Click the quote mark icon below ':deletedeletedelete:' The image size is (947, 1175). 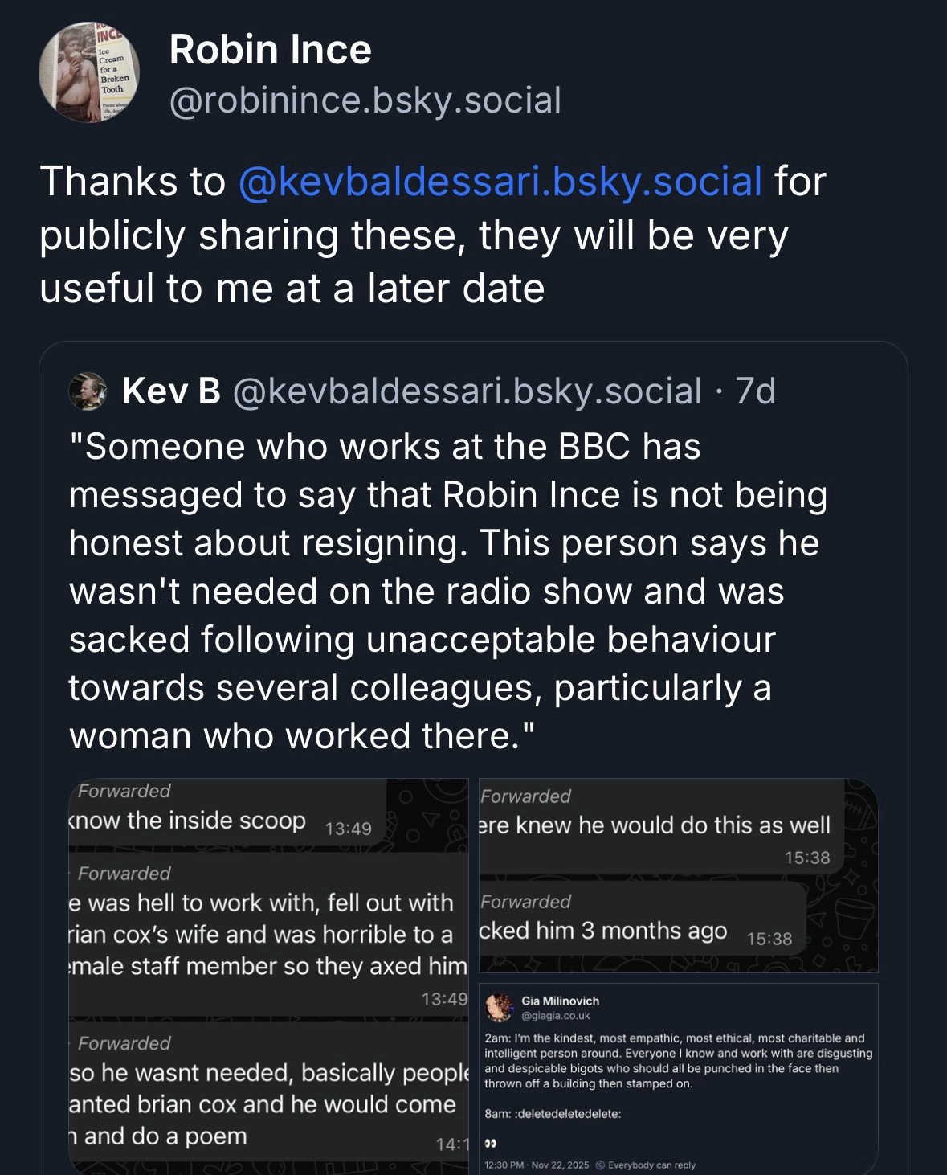[x=490, y=1142]
